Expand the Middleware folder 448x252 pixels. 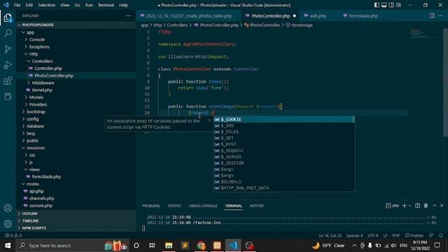pyautogui.click(x=43, y=83)
